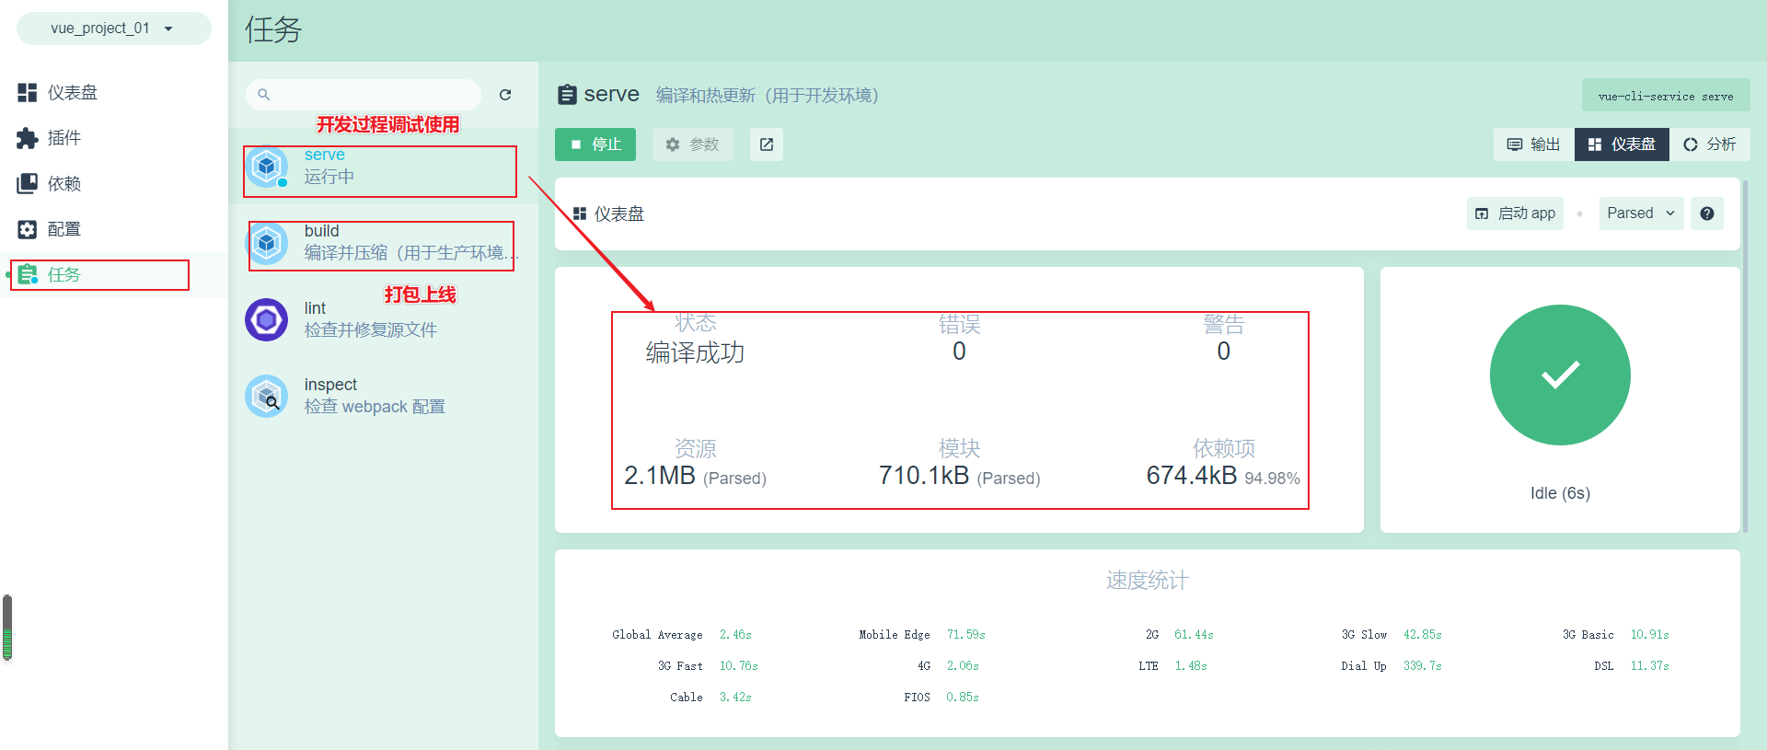Click the 速度统计 heading
Viewport: 1767px width, 750px height.
click(x=1148, y=581)
